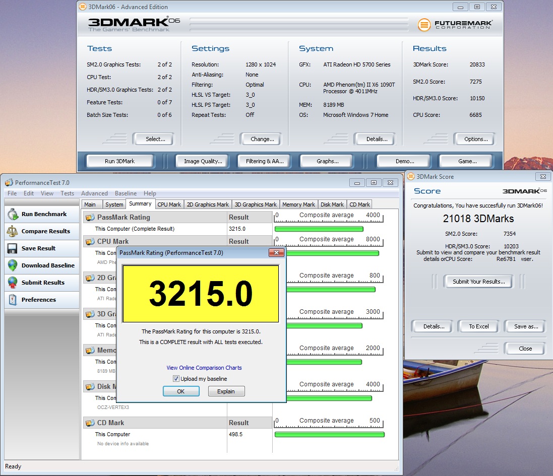The image size is (553, 476).
Task: Open the Baseline menu in PerformanceTest
Action: click(126, 193)
